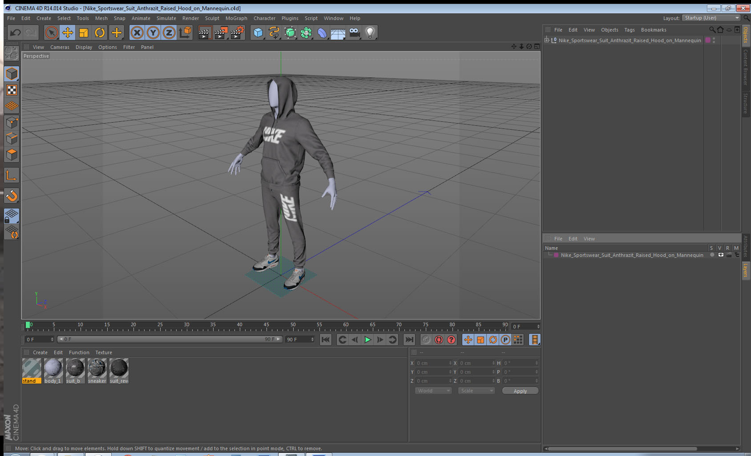
Task: Add a NURBS generator object
Action: pos(290,32)
